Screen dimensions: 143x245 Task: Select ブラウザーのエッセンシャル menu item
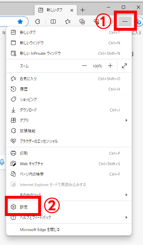point(69,141)
